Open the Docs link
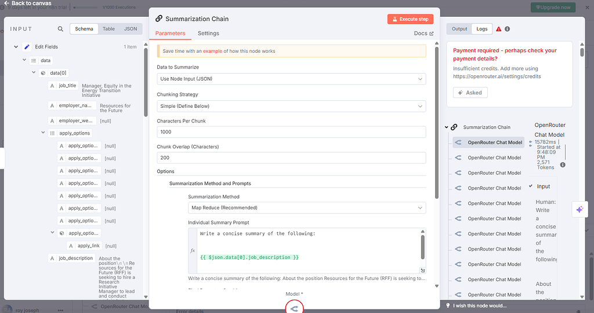The image size is (594, 313). 423,33
